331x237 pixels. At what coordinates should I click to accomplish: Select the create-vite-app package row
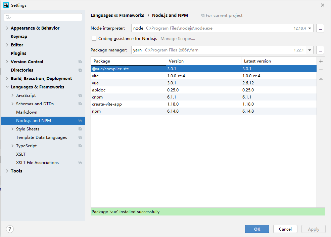(204, 104)
